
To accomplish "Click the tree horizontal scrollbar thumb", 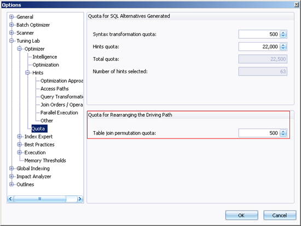I will point(40,199).
